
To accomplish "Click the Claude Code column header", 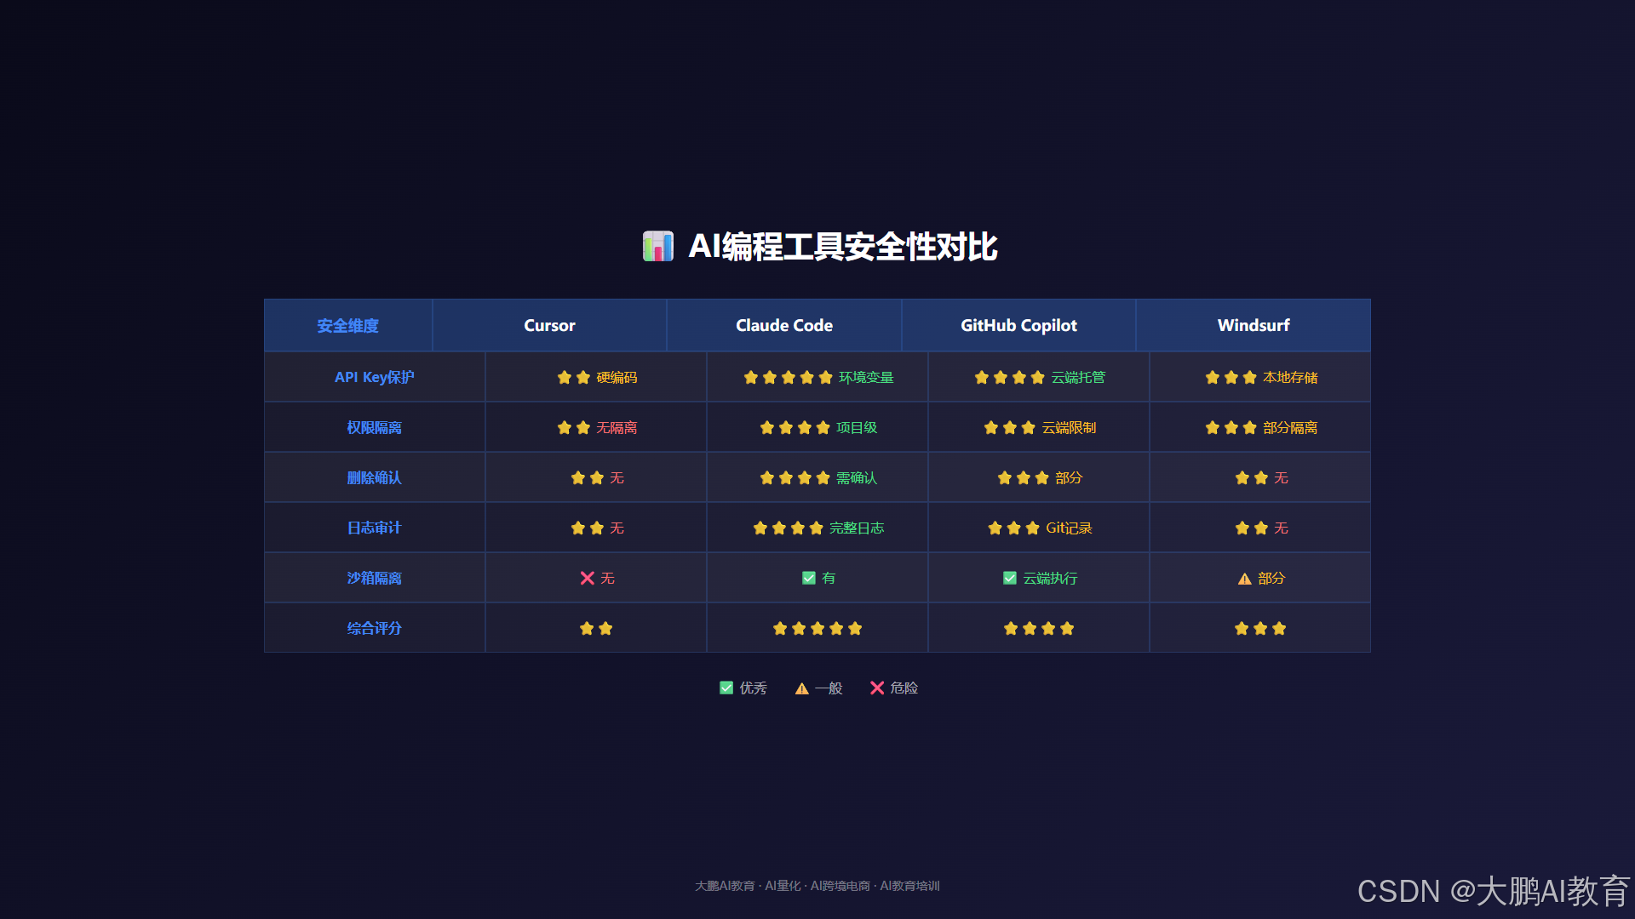I will click(784, 326).
